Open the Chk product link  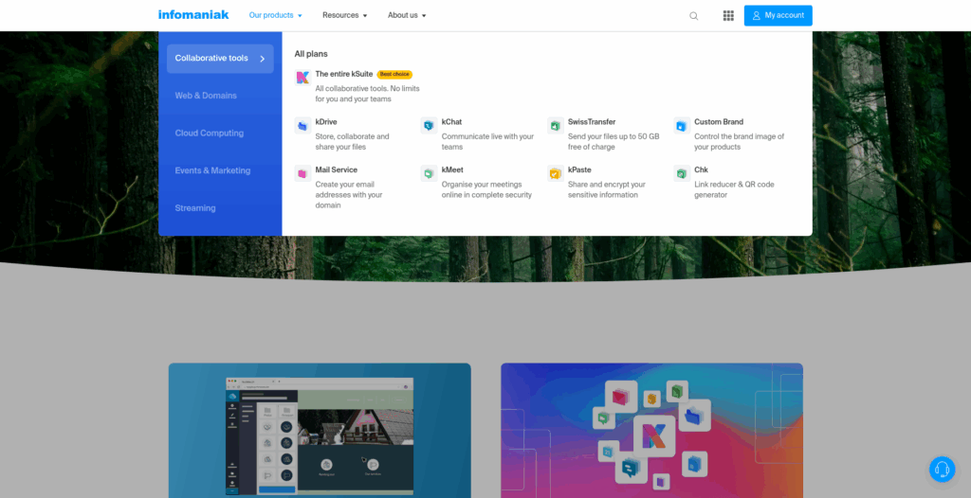click(x=701, y=169)
